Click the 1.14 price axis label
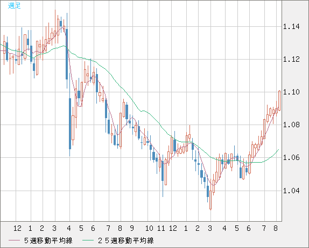309x248 pixels. pos(291,26)
